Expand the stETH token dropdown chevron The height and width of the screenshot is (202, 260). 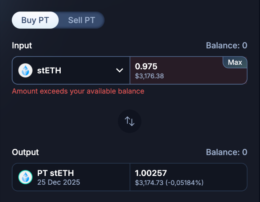[x=120, y=70]
